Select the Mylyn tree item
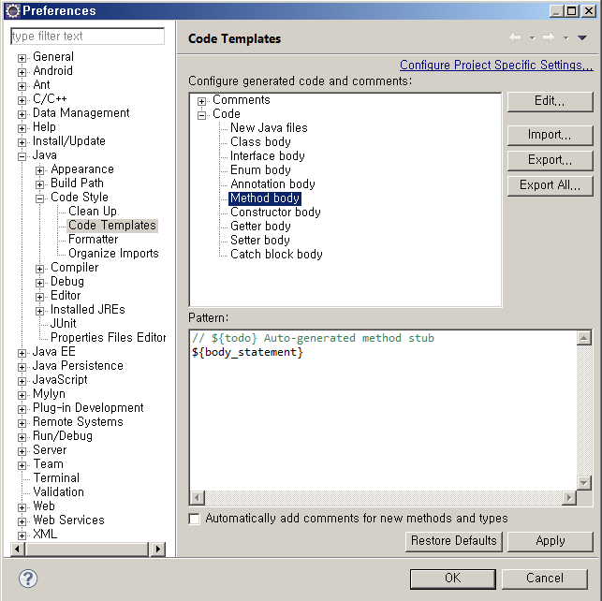The image size is (602, 601). (49, 394)
